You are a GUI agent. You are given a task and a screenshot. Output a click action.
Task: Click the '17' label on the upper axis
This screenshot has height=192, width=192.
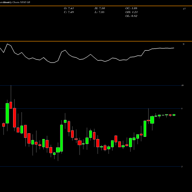[x=184, y=9]
